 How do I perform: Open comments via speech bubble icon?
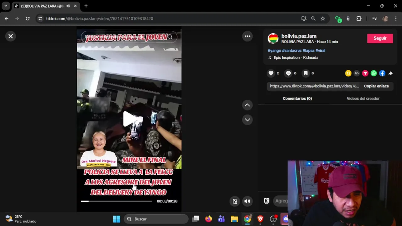tap(288, 73)
